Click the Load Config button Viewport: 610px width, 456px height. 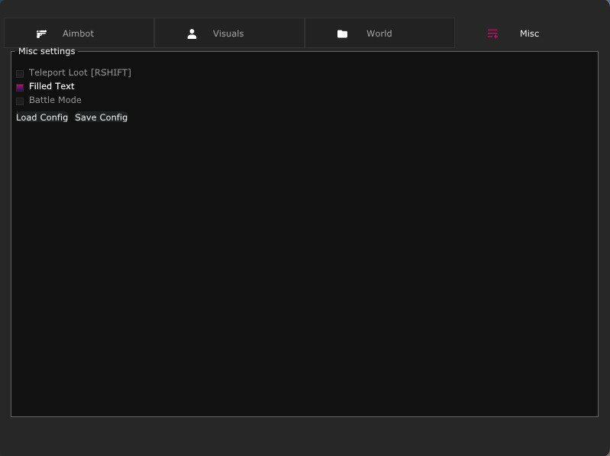[x=42, y=117]
